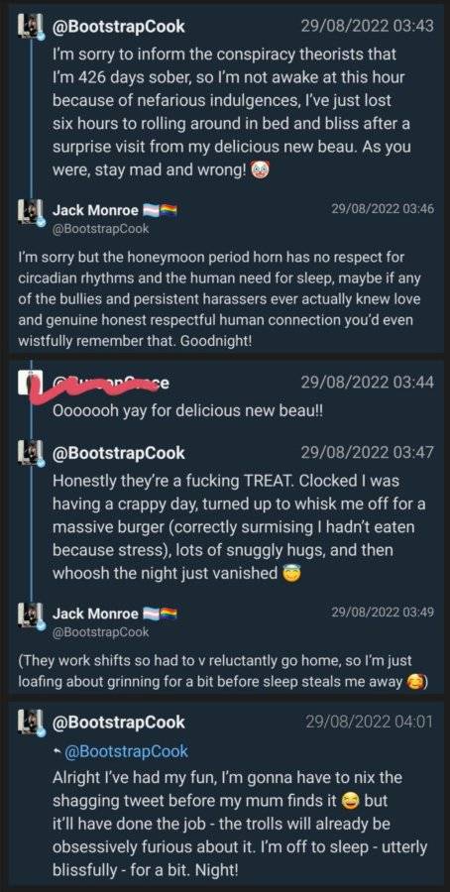This screenshot has width=450, height=892.
Task: Click the halo smiley emoji
Action: [290, 574]
